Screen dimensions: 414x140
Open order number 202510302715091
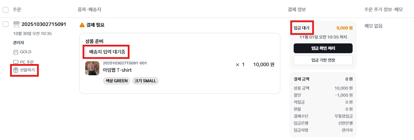click(x=44, y=24)
